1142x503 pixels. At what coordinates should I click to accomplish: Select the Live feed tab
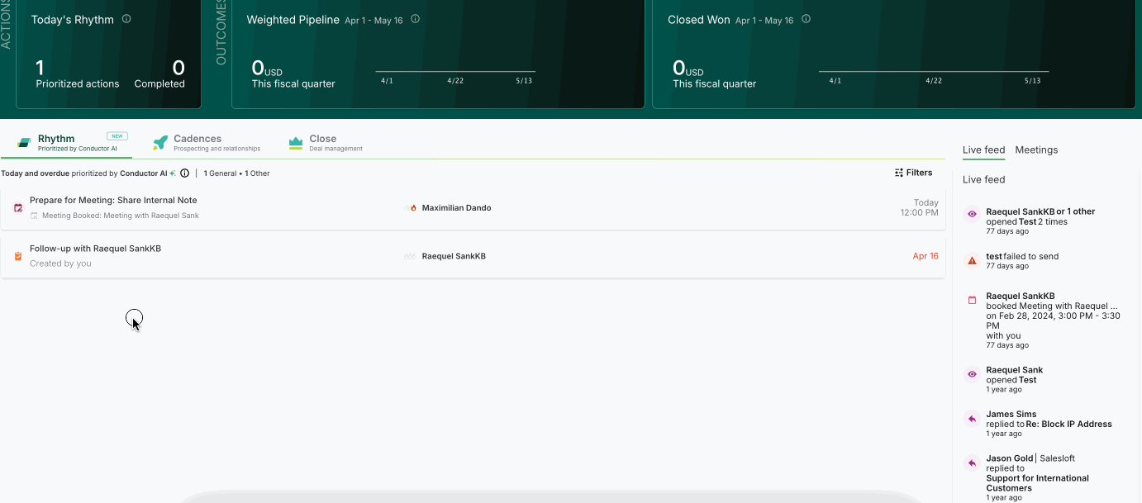(983, 149)
